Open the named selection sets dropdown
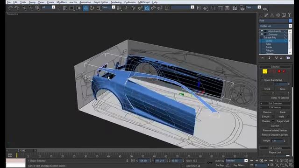 [x=192, y=7]
